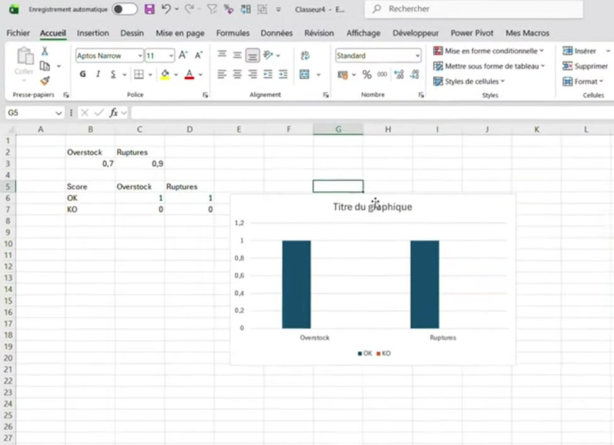Select the Overstock bar in the chart
The height and width of the screenshot is (445, 614).
coord(297,284)
